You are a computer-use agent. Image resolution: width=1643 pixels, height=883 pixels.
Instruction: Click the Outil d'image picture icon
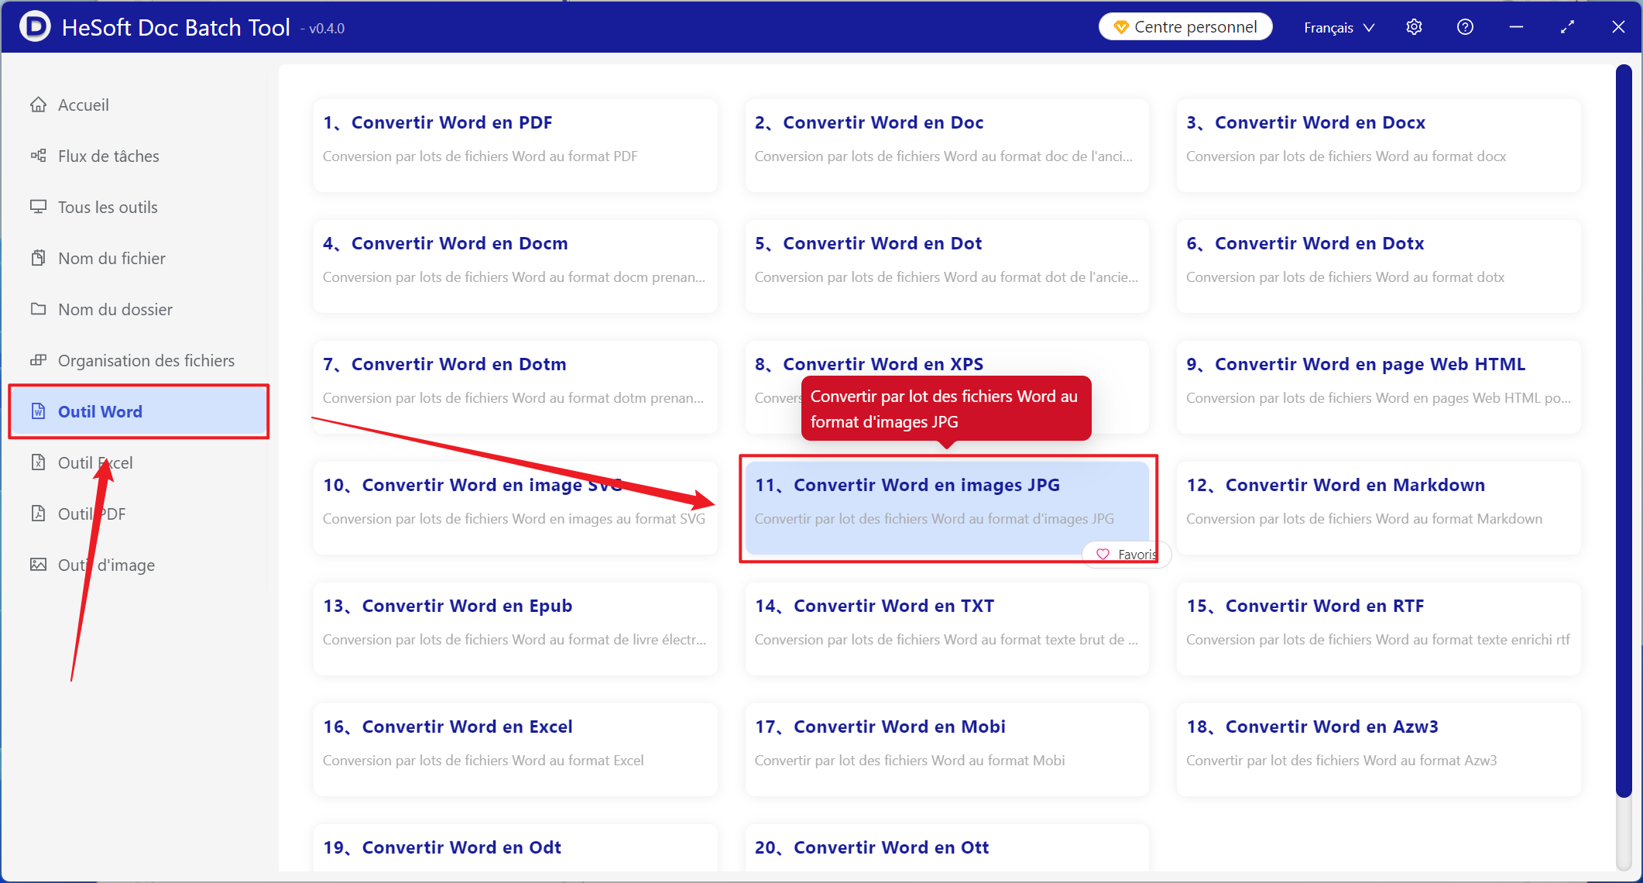38,565
